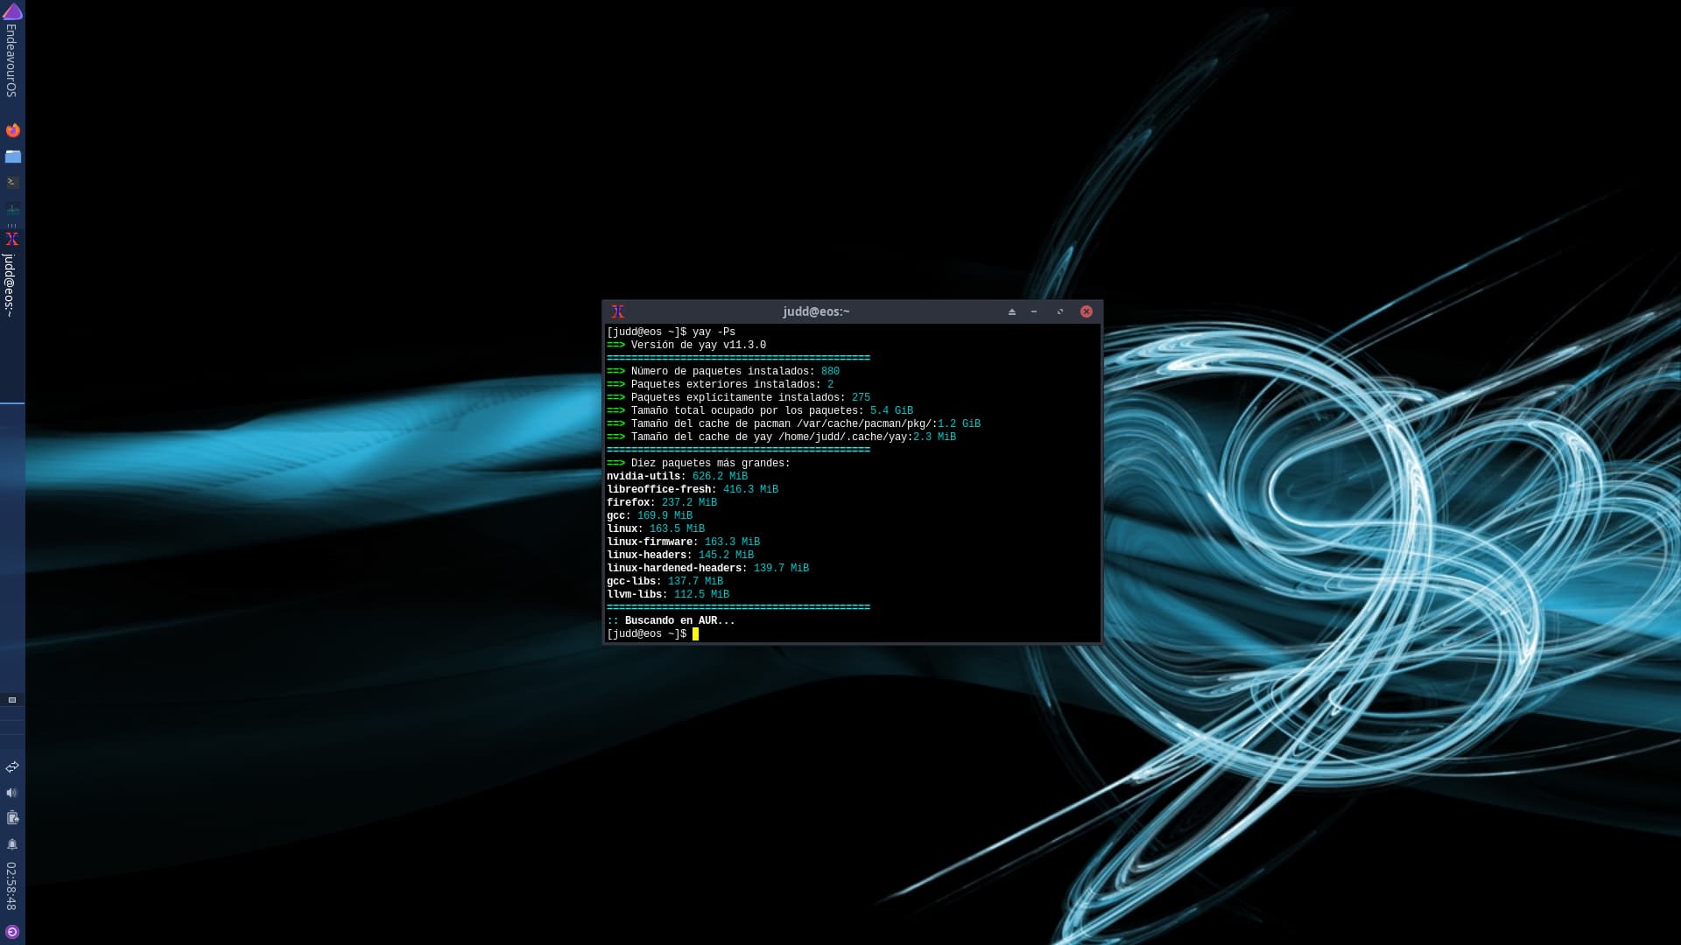Click the libreoffice-fresh 416.3 MiB row
The width and height of the screenshot is (1681, 945).
point(693,490)
